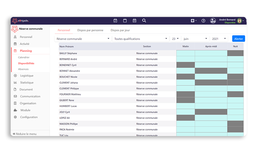The height and width of the screenshot is (153, 258).
Task: Open Planning in the sidebar menu
Action: coord(26,51)
